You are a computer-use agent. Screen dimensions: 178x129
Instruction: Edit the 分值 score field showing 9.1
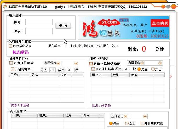tap(53, 70)
